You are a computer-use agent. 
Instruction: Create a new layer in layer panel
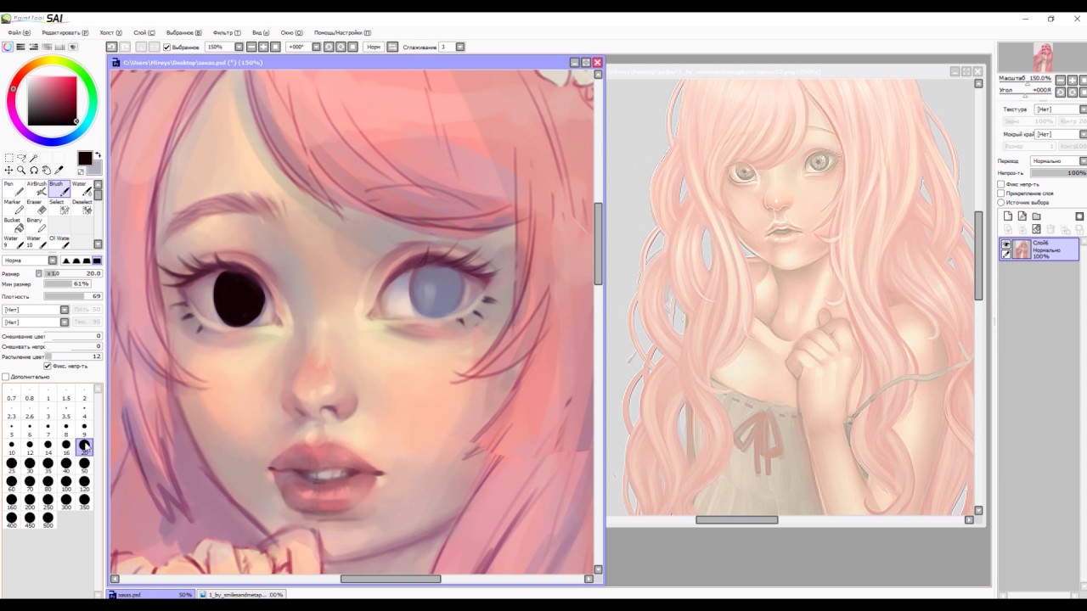[x=1008, y=216]
